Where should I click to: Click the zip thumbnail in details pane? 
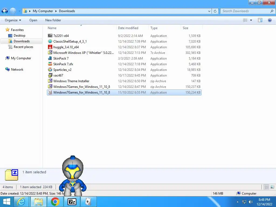point(12,175)
